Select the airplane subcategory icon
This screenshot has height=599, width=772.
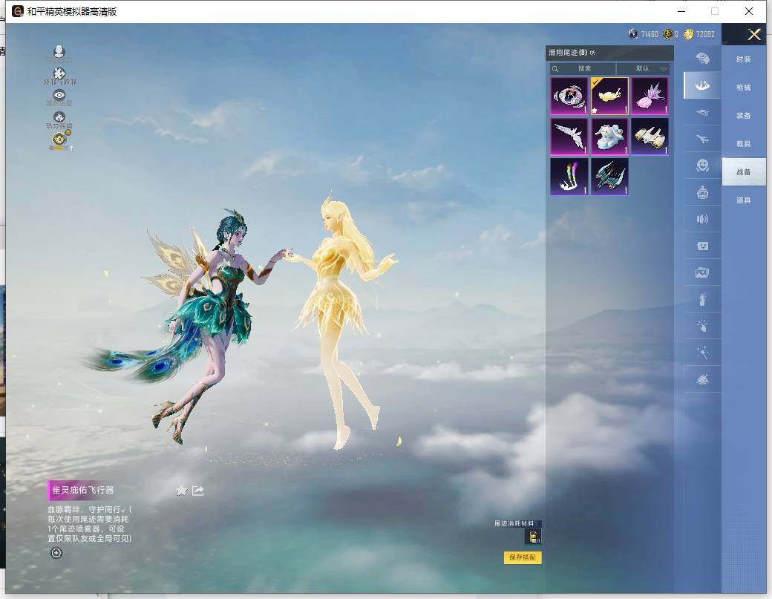tap(702, 139)
